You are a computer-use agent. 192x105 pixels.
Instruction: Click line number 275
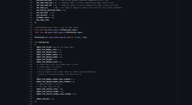click(x=31, y=79)
